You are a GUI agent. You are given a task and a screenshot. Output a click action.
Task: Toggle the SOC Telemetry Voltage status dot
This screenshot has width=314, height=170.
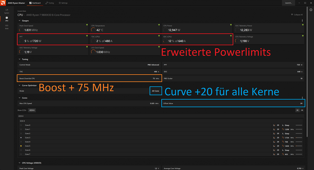pos(87,47)
